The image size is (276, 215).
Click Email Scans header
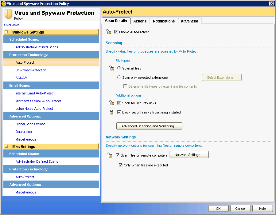click(x=51, y=86)
